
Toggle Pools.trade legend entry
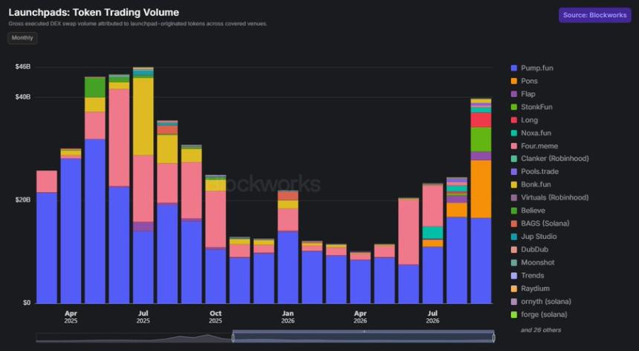pos(535,171)
